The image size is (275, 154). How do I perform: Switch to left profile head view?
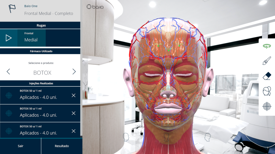pyautogui.click(x=126, y=137)
